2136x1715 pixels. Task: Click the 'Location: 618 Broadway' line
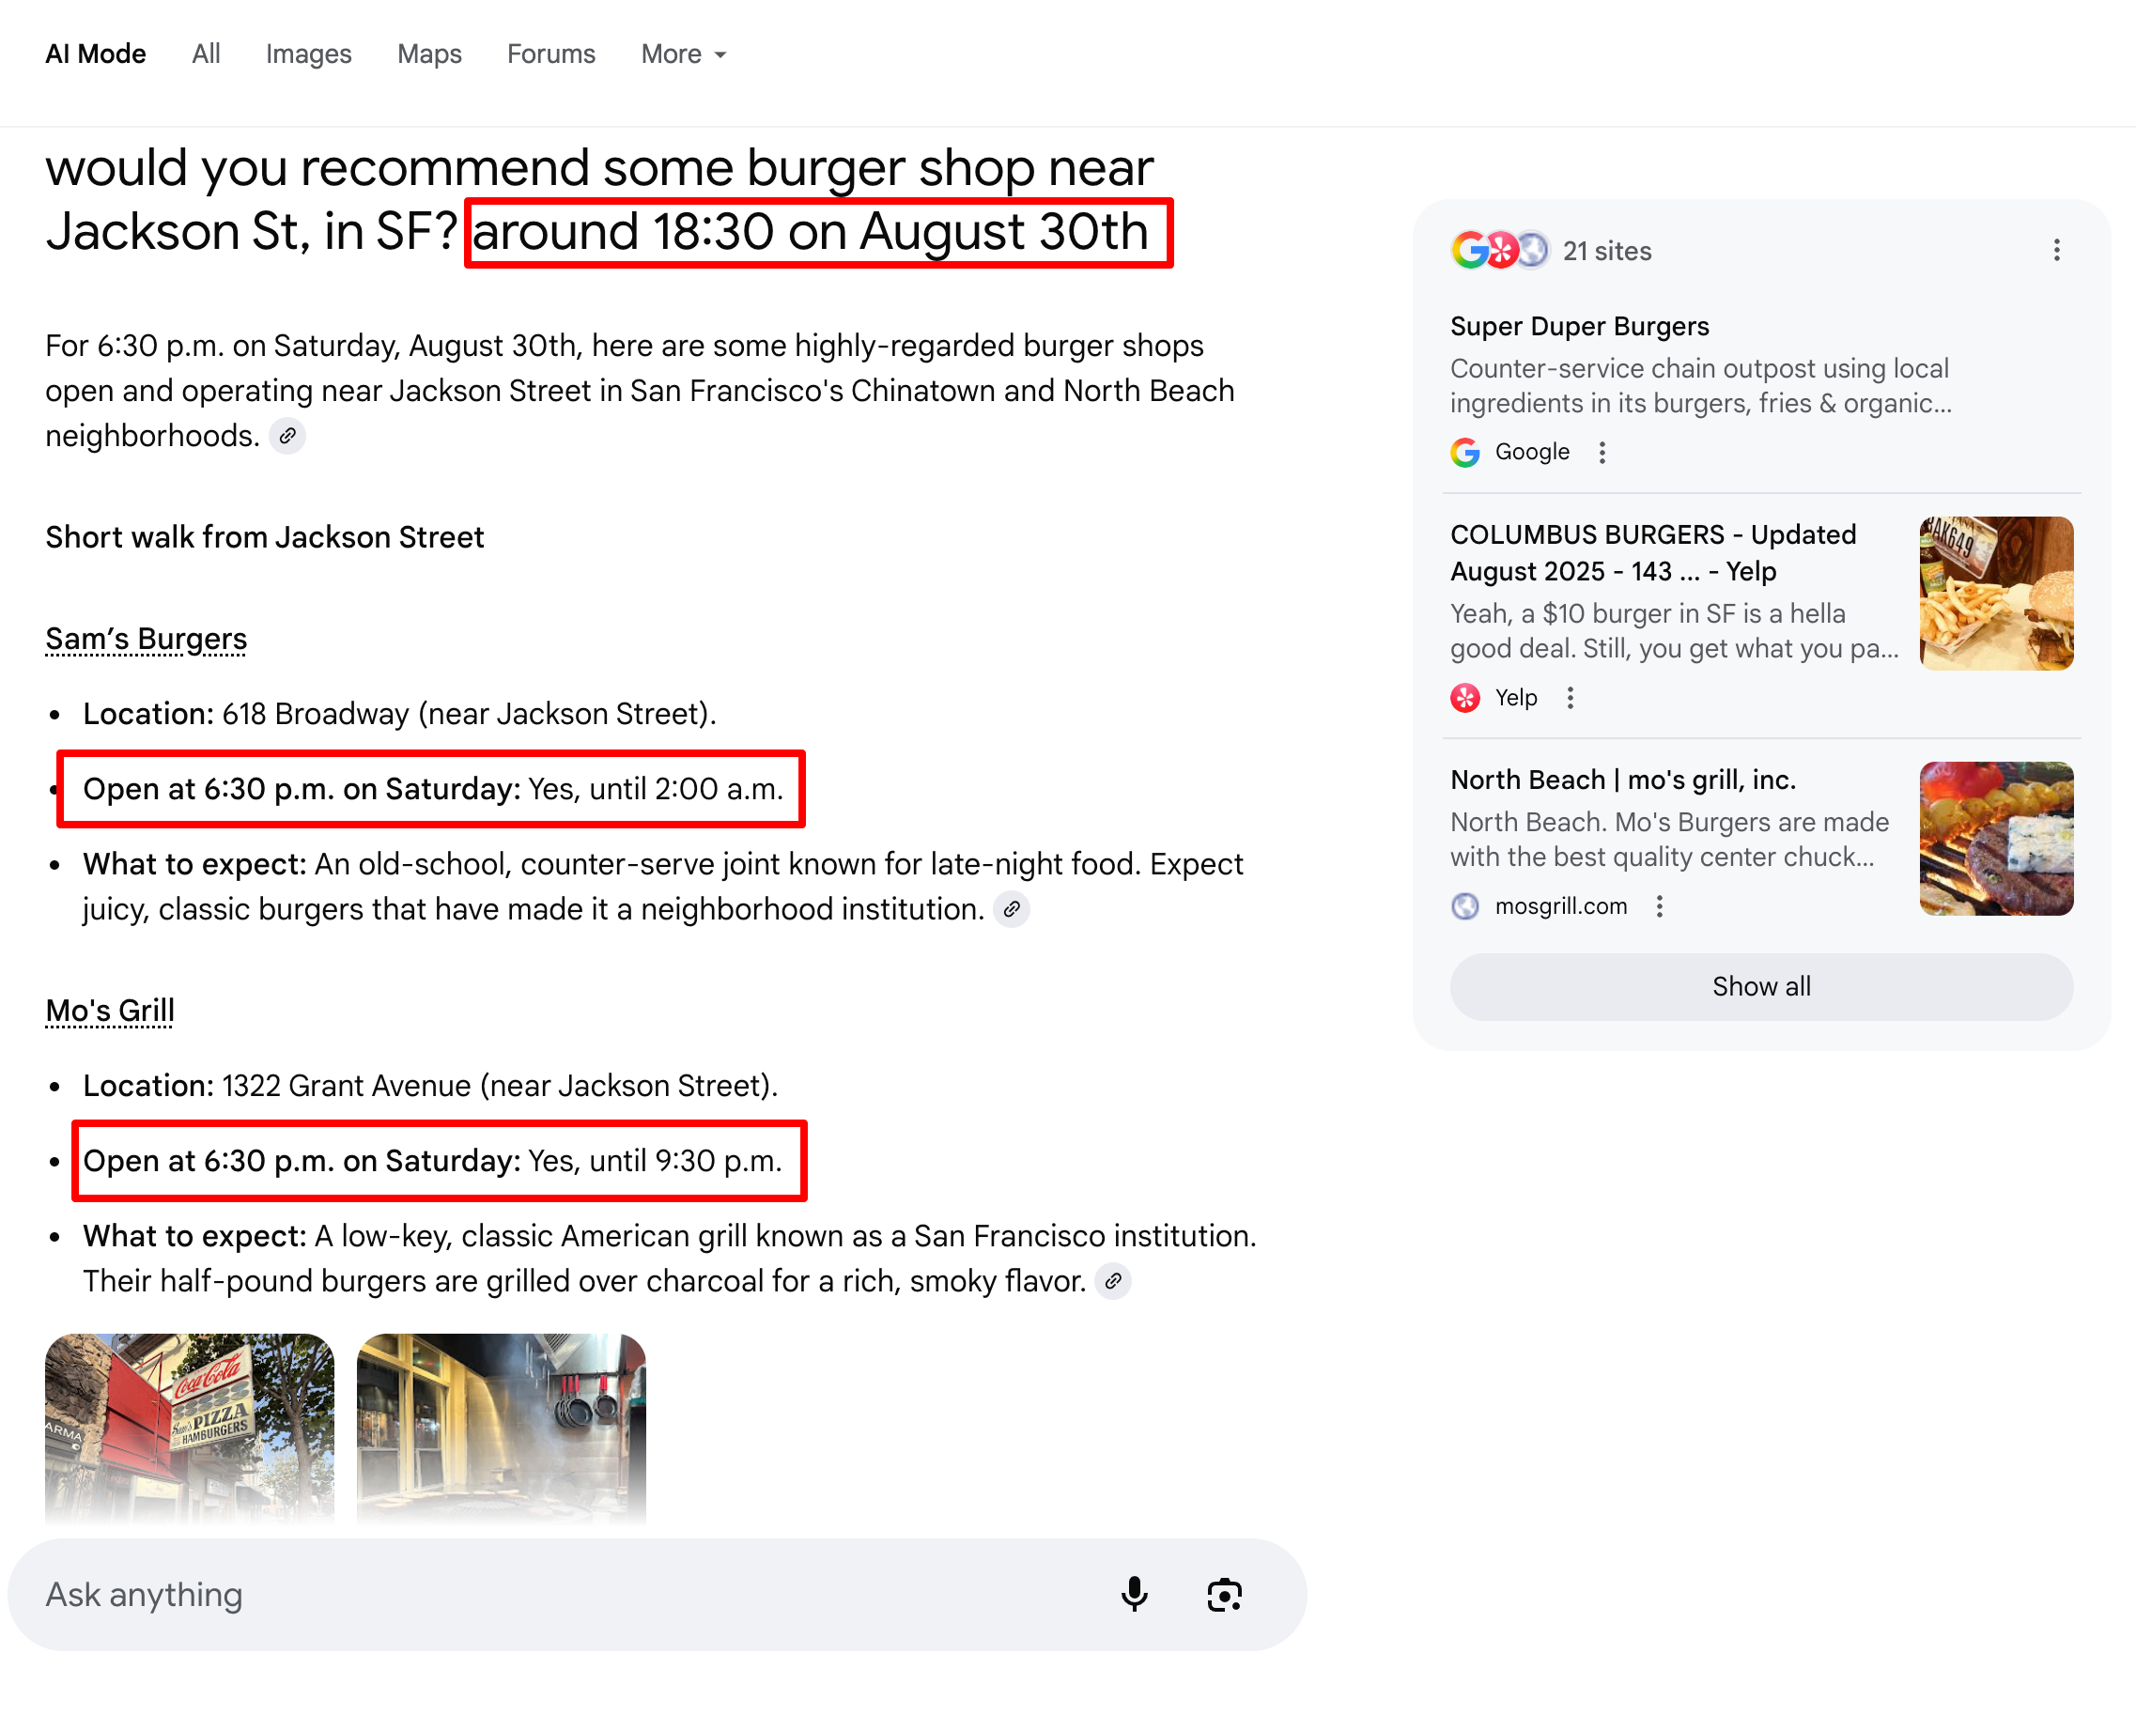click(x=399, y=714)
